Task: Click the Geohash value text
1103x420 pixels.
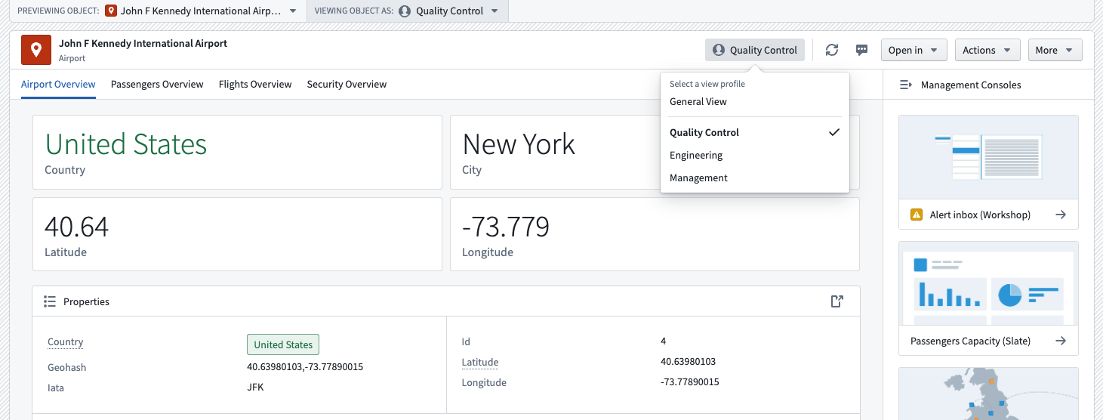Action: coord(305,367)
